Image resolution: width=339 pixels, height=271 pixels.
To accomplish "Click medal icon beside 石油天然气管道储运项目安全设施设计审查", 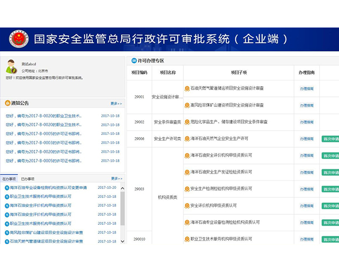I will point(187,88).
